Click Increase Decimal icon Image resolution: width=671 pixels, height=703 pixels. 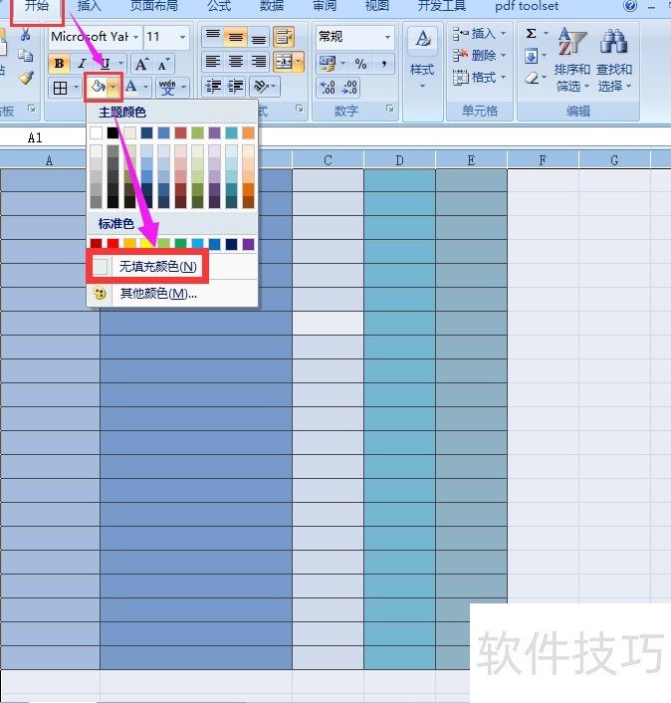[x=328, y=88]
